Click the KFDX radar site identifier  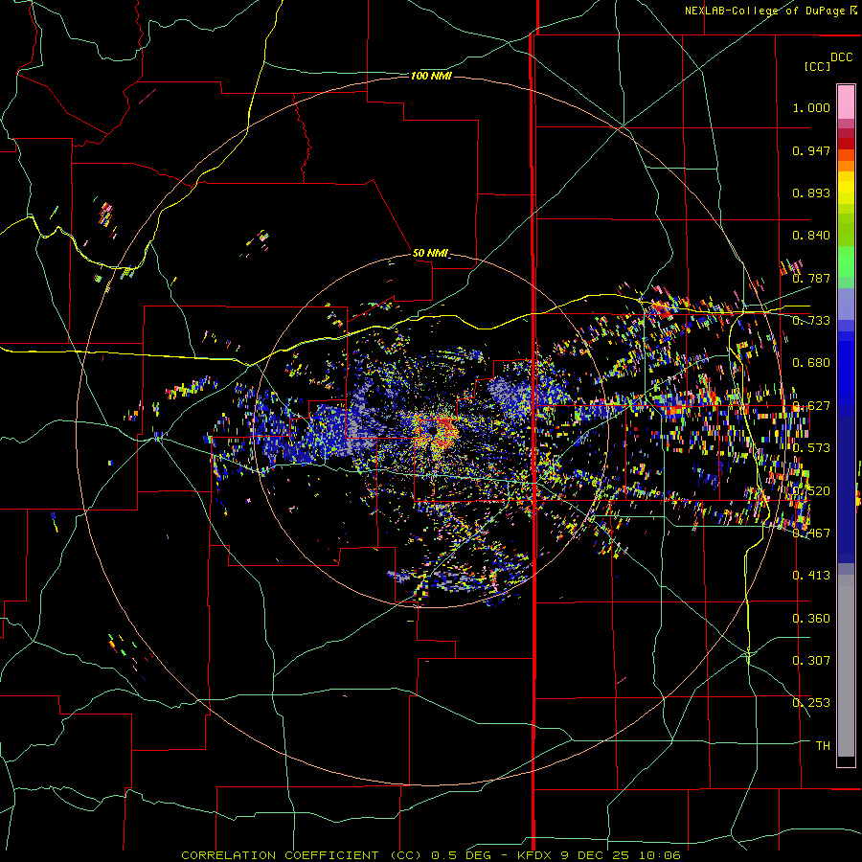tap(536, 855)
